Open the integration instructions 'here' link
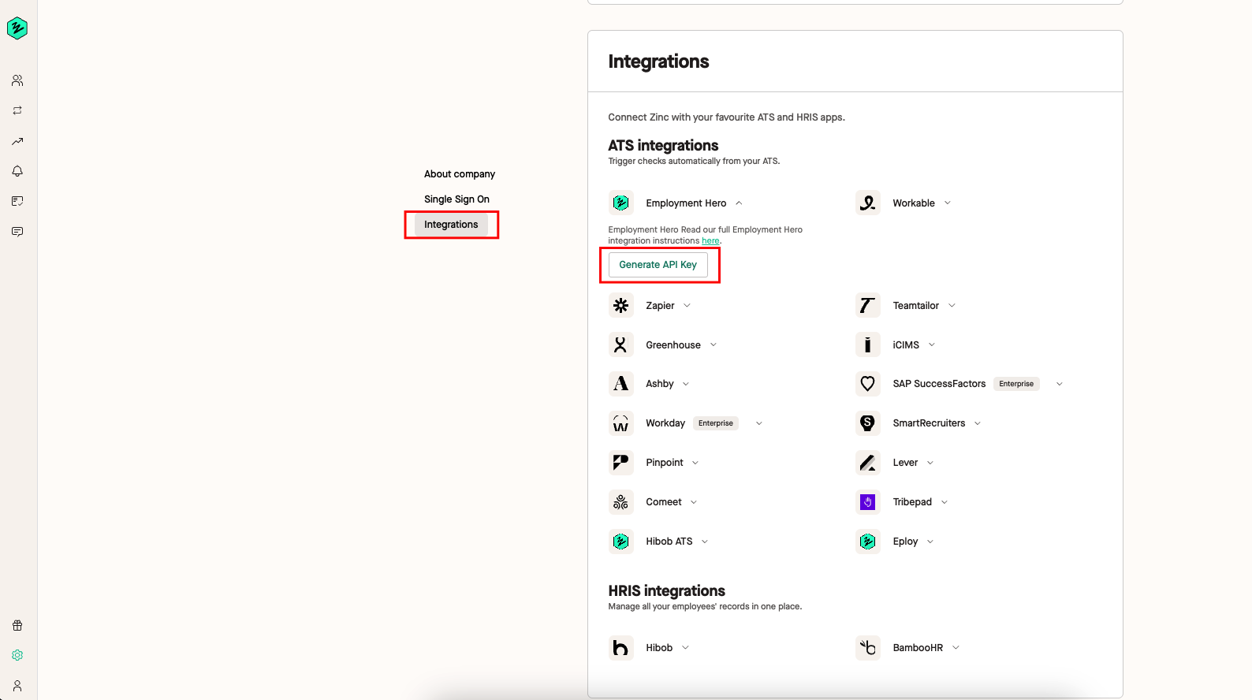Viewport: 1252px width, 700px height. click(710, 241)
